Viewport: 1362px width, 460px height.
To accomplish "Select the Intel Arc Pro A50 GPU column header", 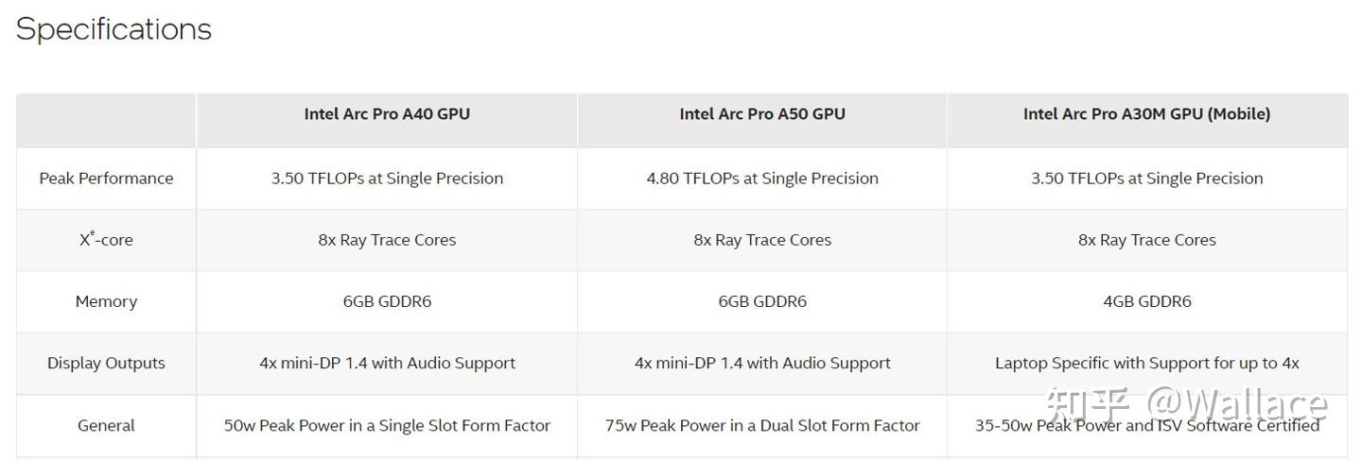I will click(762, 114).
